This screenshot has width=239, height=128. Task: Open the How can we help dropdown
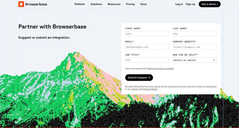click(x=195, y=60)
